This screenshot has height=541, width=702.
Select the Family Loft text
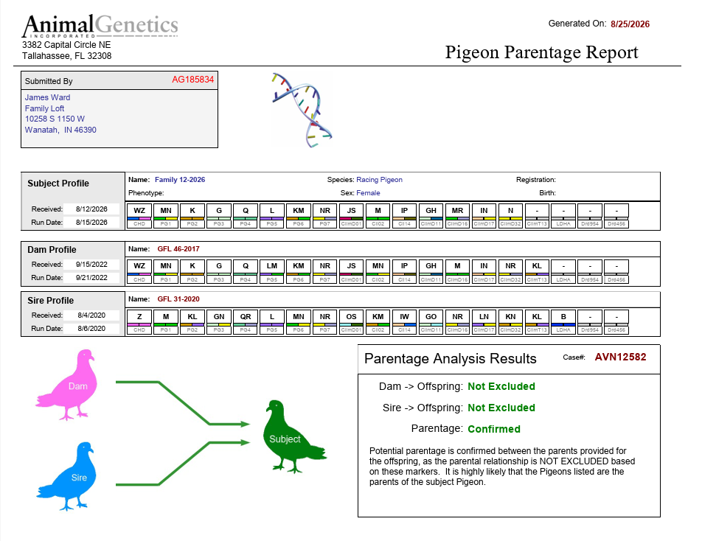44,108
